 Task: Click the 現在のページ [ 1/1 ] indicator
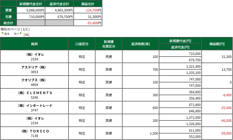(x=15, y=29)
